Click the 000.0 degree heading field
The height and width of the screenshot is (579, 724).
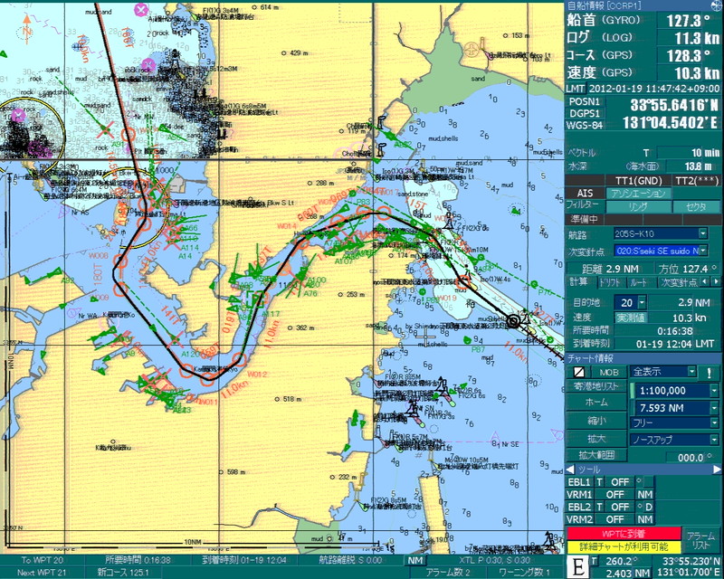pyautogui.click(x=671, y=457)
